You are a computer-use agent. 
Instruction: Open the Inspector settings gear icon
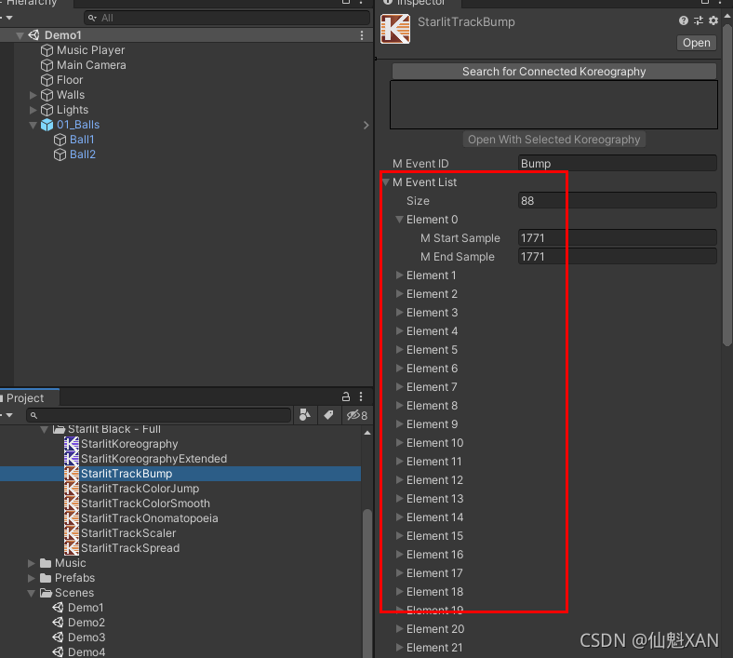(713, 20)
